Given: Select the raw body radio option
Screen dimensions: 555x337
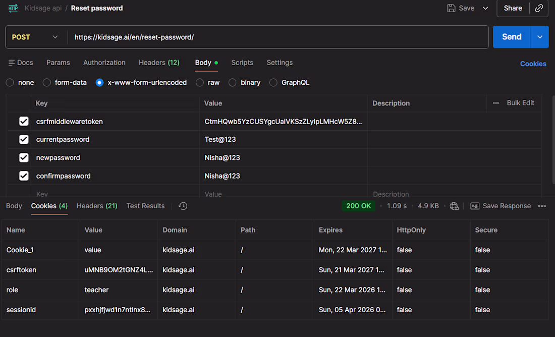Looking at the screenshot, I should pyautogui.click(x=200, y=82).
